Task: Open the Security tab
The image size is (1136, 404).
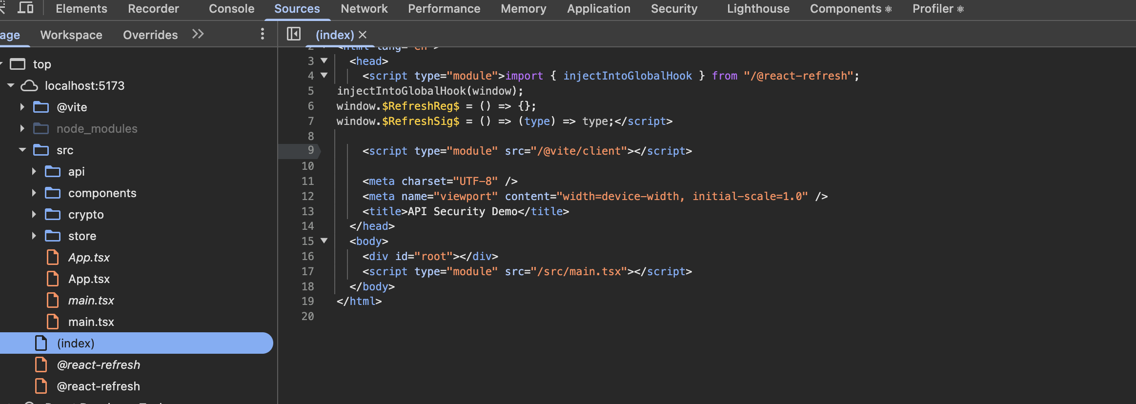Action: pos(674,9)
